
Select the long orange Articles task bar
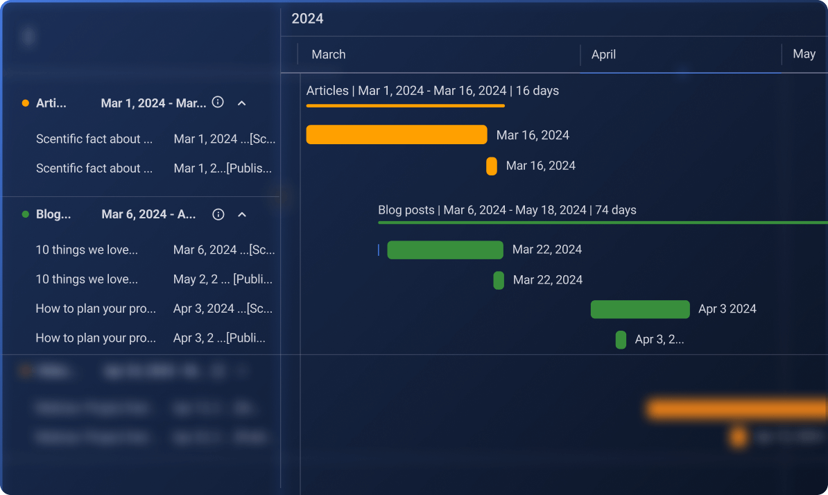click(x=396, y=134)
